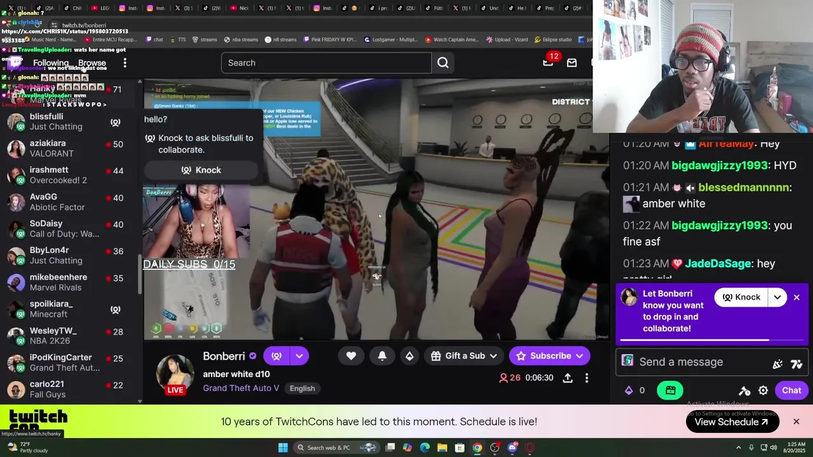Click the chat identity badge icon
Image resolution: width=813 pixels, height=457 pixels.
point(628,361)
